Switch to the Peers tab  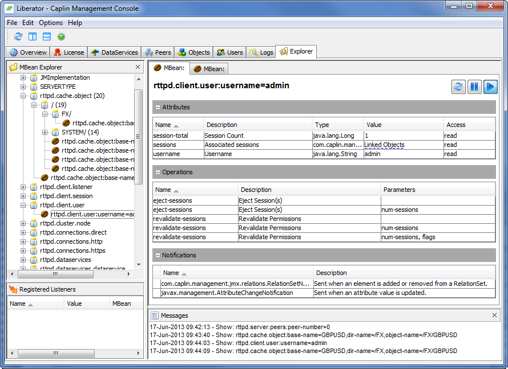(158, 52)
